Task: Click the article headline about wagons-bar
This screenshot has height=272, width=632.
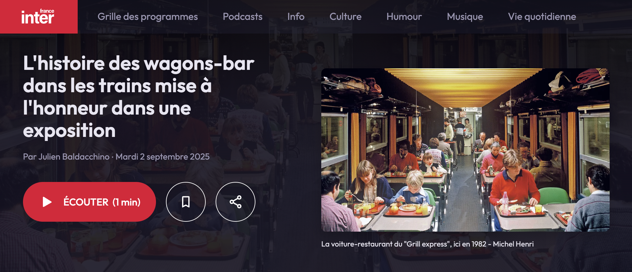Action: [139, 97]
